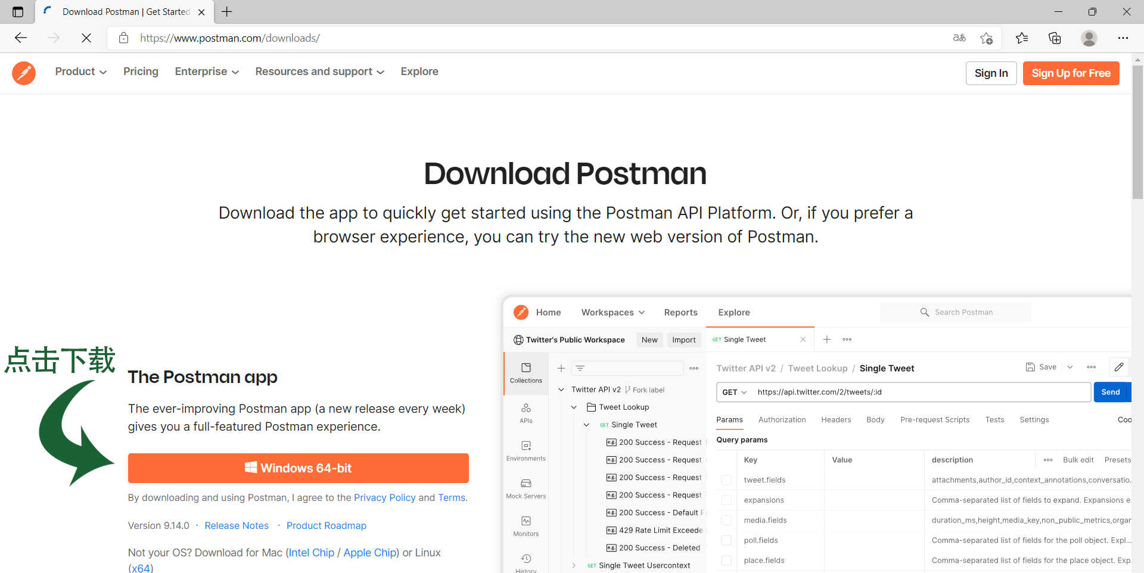Image resolution: width=1144 pixels, height=573 pixels.
Task: Click the Search Postman field
Action: point(956,313)
